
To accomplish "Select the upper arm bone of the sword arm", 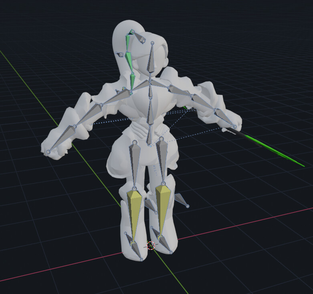I will point(180,91).
